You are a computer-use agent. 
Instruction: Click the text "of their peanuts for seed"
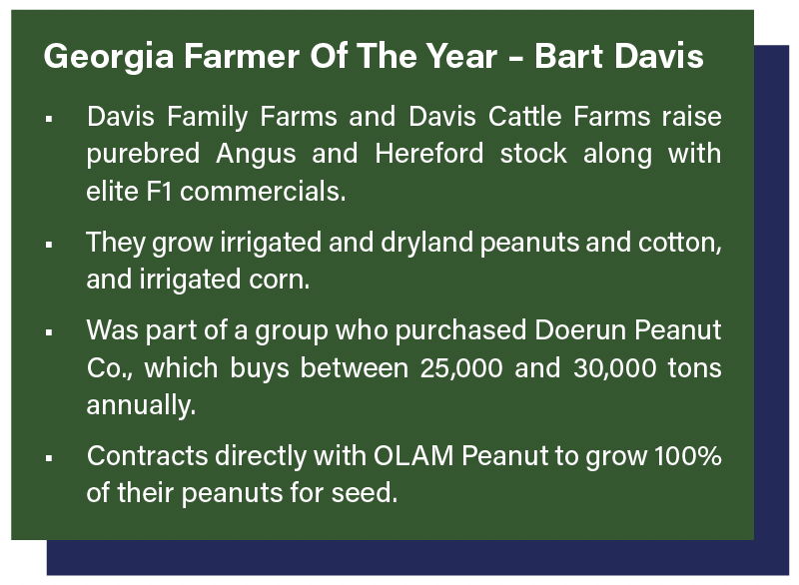236,493
